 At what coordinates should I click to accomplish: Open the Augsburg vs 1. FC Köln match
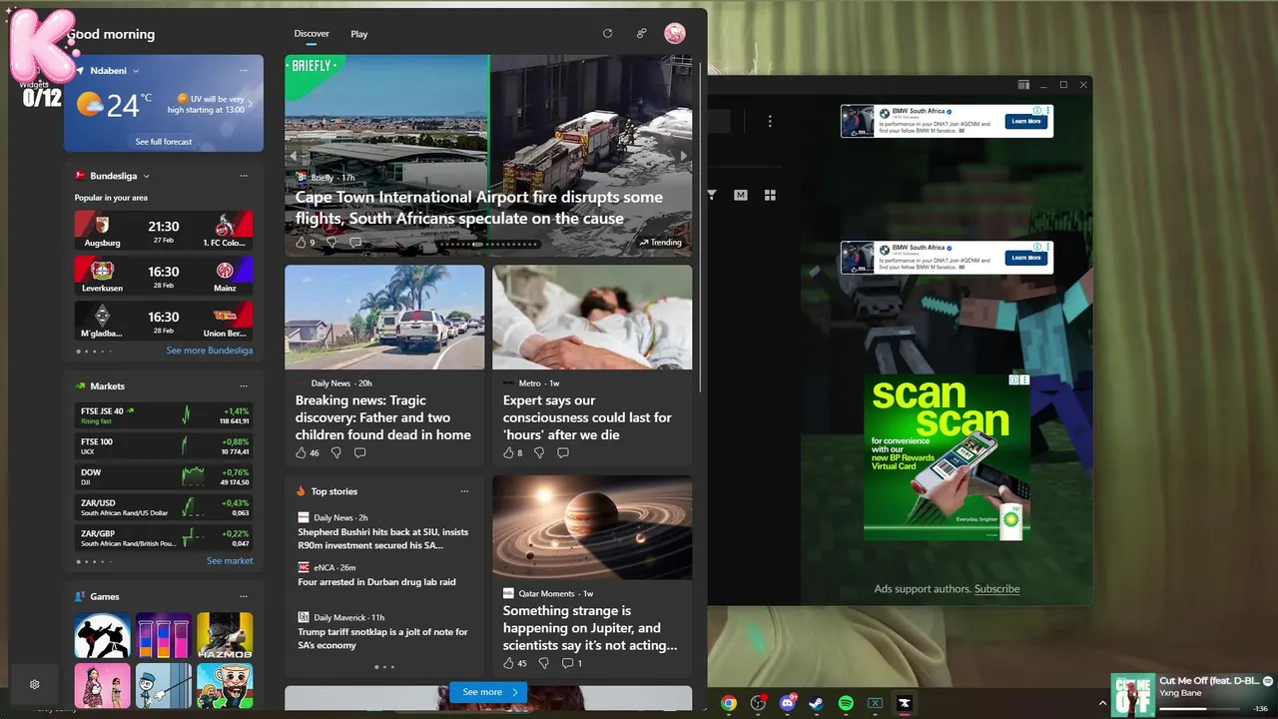[164, 230]
